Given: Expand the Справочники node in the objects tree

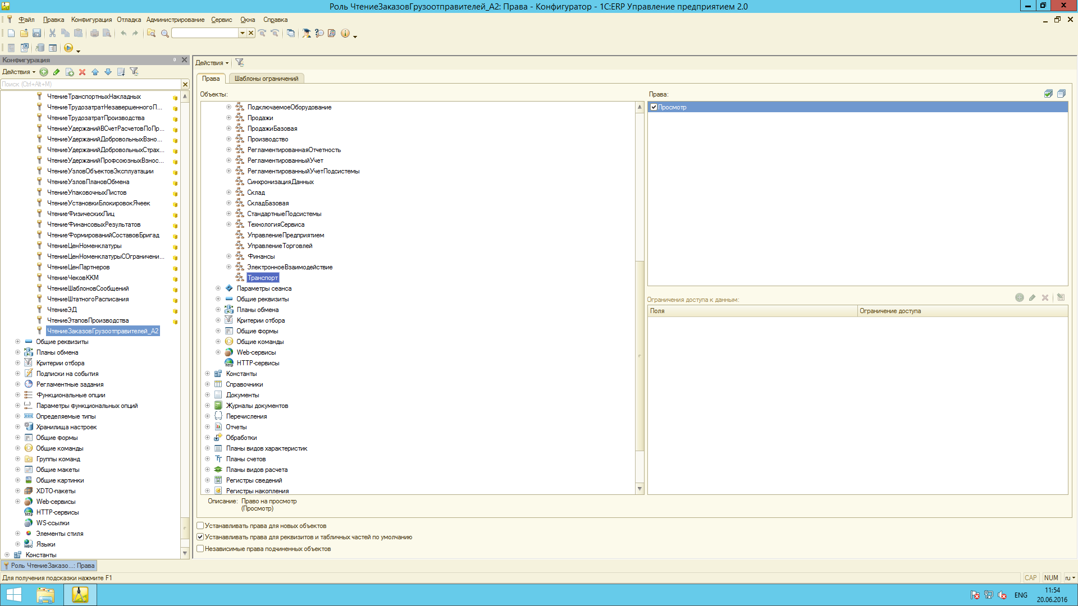Looking at the screenshot, I should point(207,384).
